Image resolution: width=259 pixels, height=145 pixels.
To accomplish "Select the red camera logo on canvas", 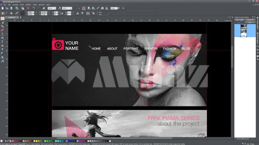I will tap(58, 44).
